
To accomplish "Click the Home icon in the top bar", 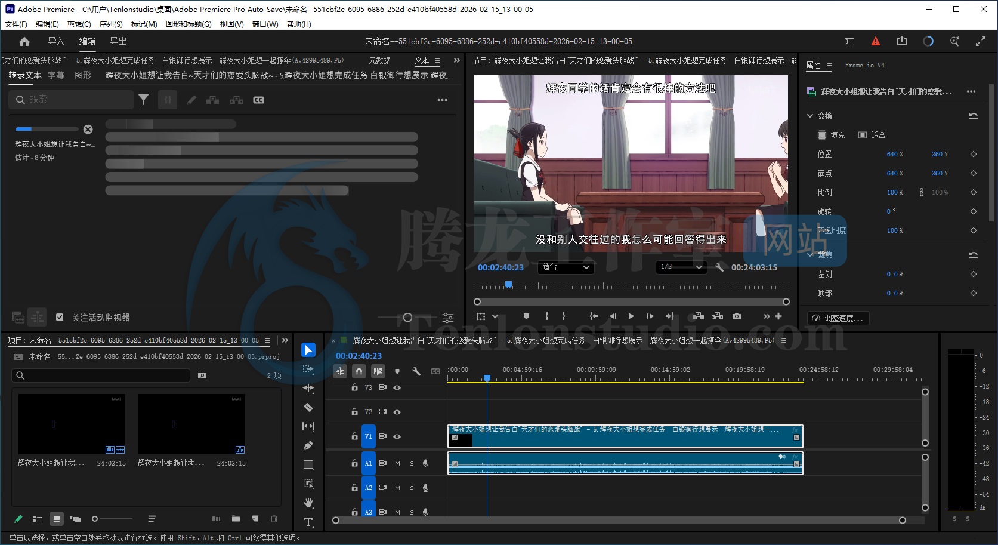I will (24, 42).
